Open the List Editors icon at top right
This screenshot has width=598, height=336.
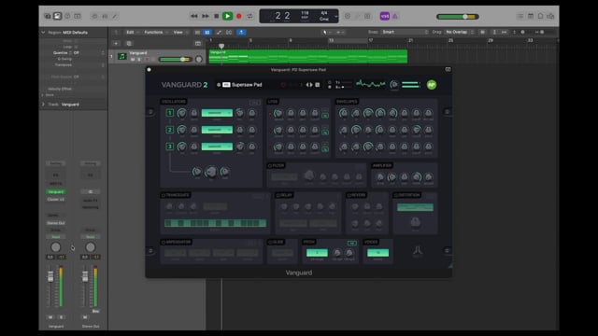pos(520,16)
